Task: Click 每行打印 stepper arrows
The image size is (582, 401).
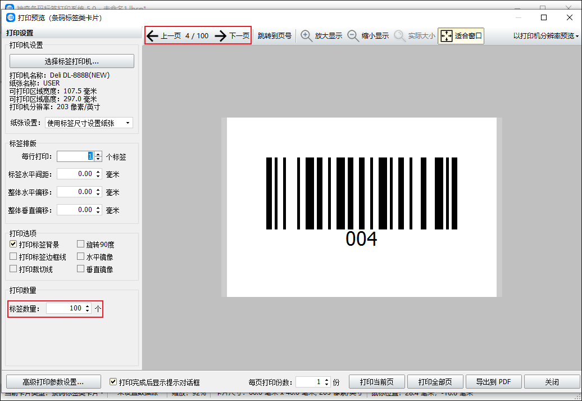Action: coord(98,156)
